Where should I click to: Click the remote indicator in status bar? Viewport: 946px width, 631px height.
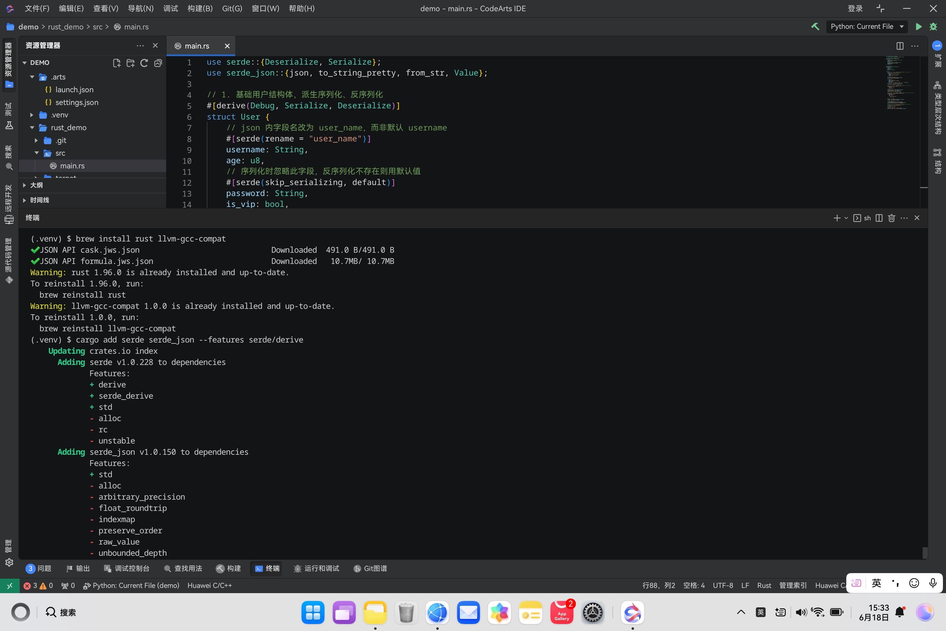pyautogui.click(x=9, y=585)
